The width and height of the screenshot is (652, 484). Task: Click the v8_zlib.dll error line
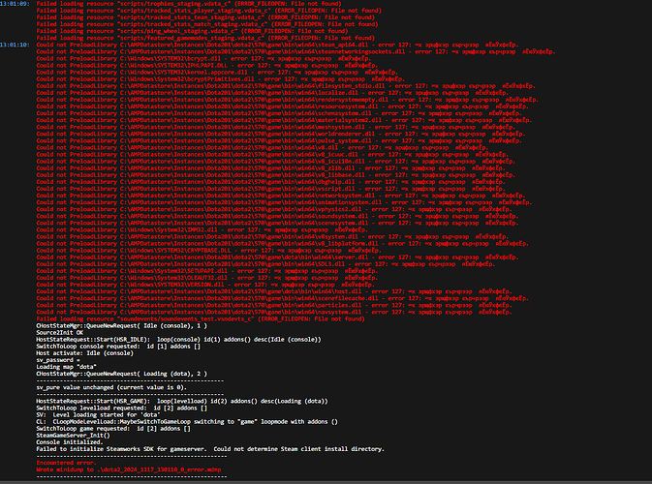tap(270, 168)
